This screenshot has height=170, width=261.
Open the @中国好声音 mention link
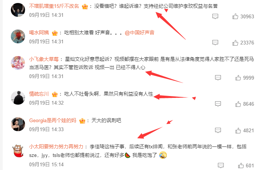pos(139,33)
